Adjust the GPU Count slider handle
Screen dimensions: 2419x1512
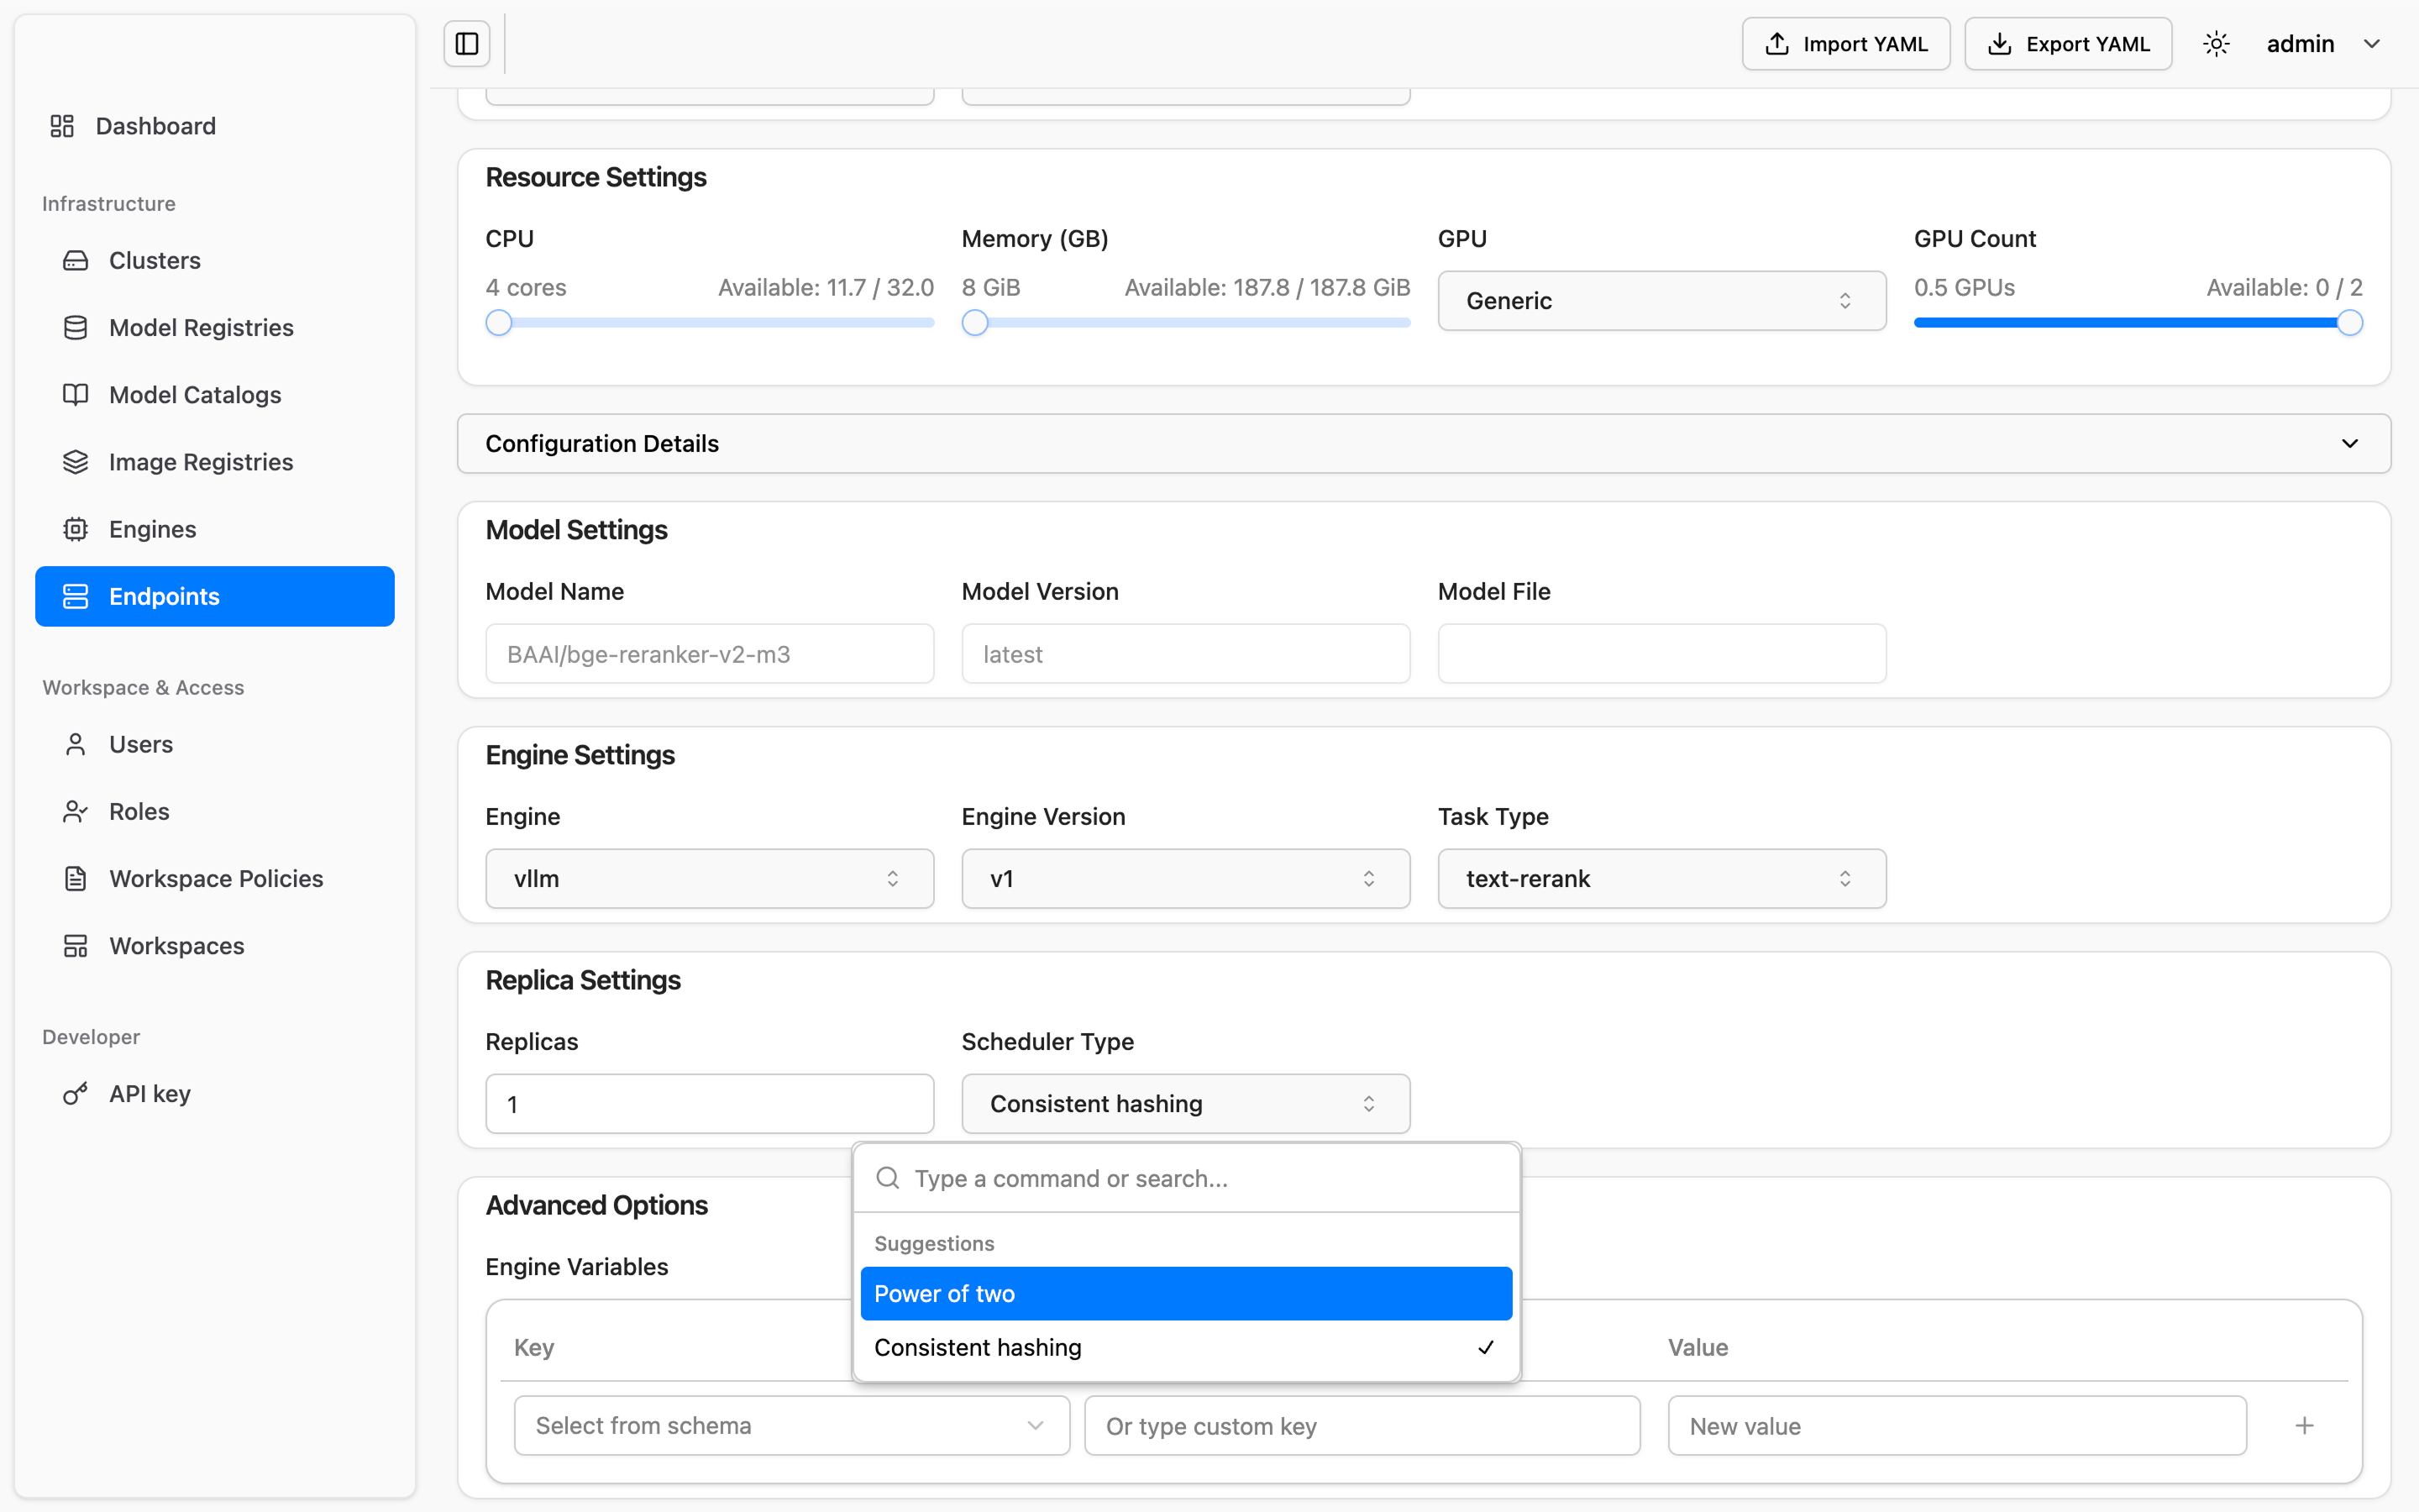(2350, 323)
